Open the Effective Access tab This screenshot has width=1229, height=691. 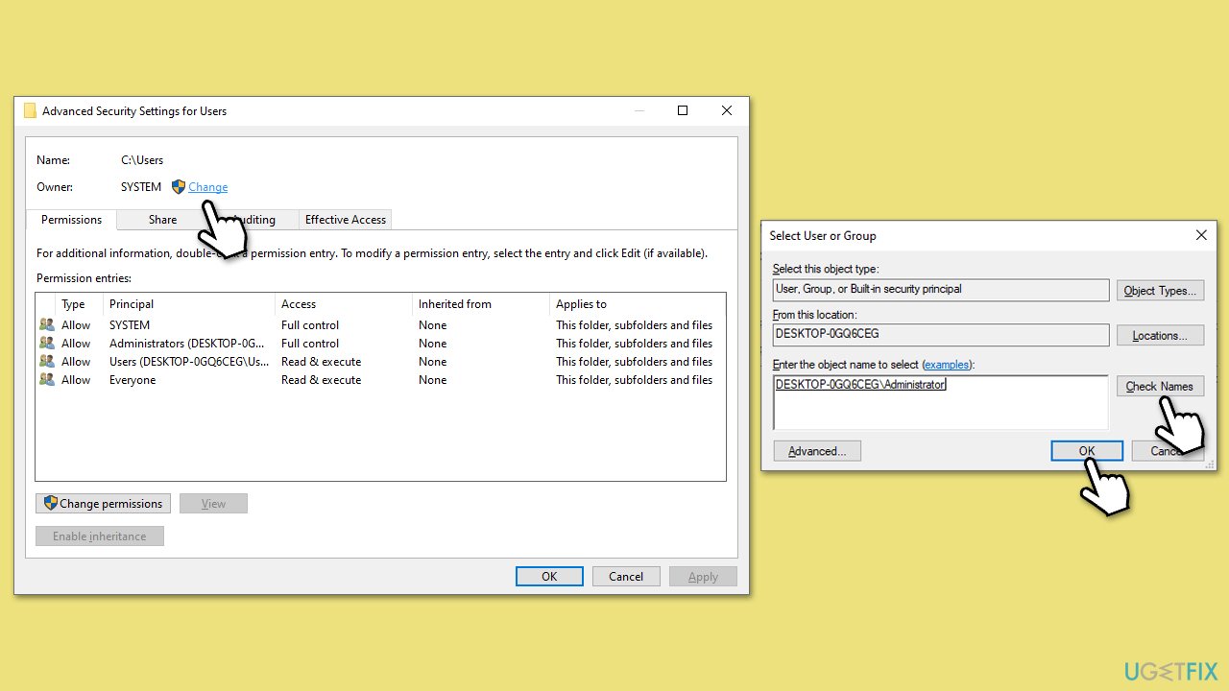coord(345,220)
